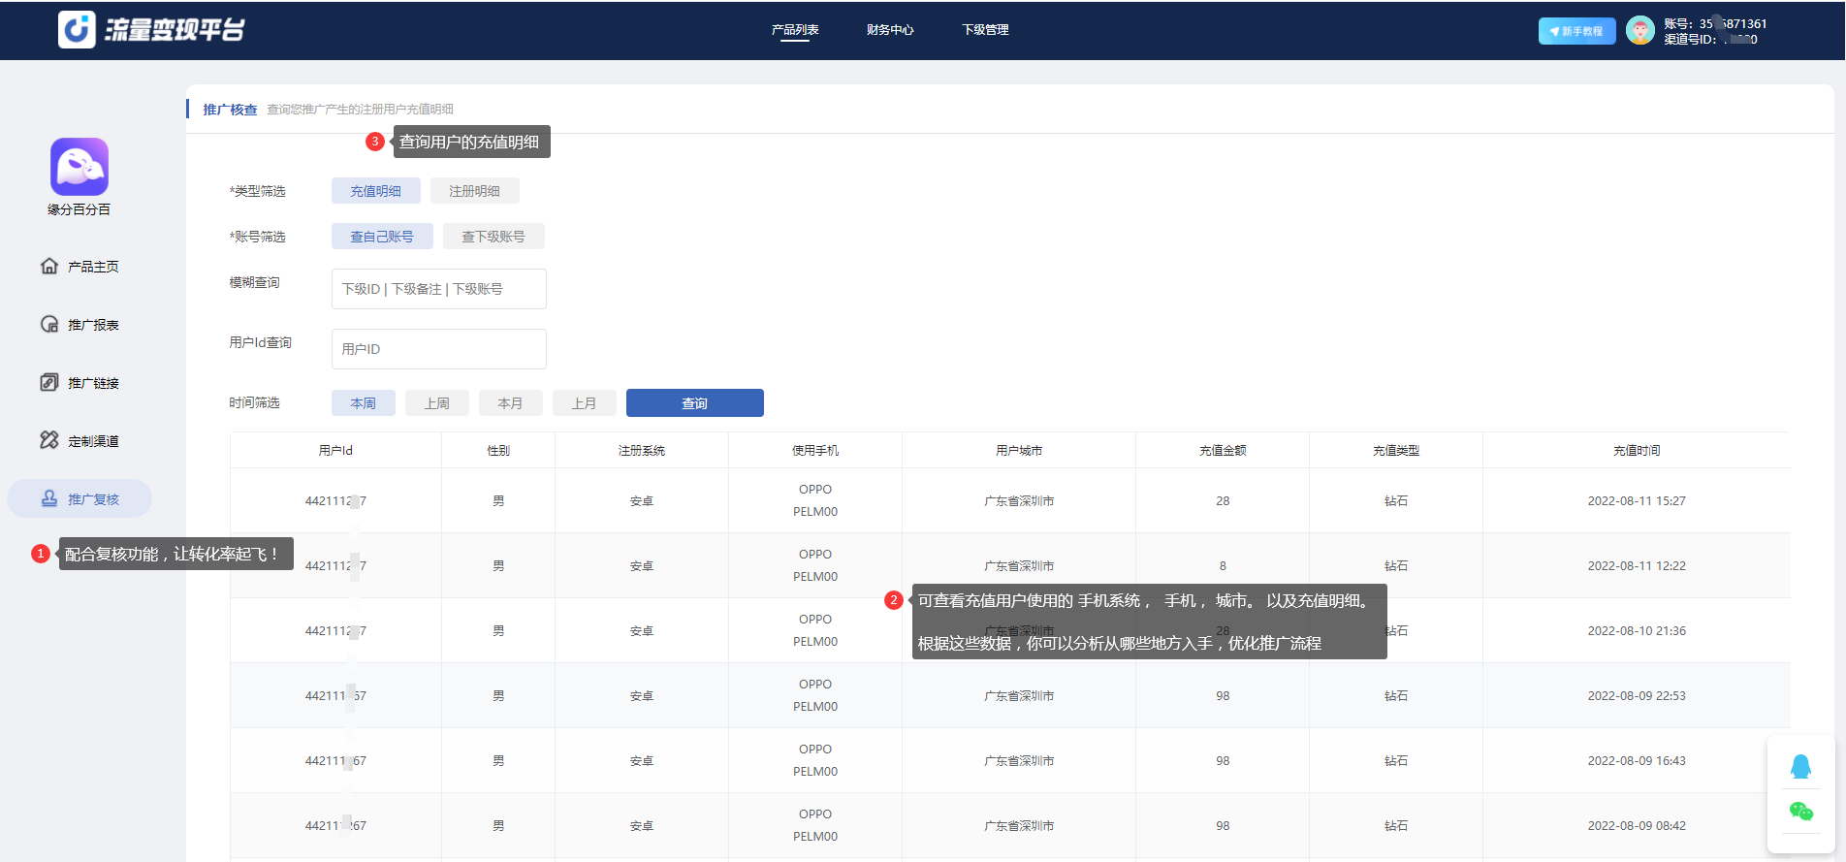Select 注册明细 type filter
This screenshot has height=862, width=1846.
(475, 191)
